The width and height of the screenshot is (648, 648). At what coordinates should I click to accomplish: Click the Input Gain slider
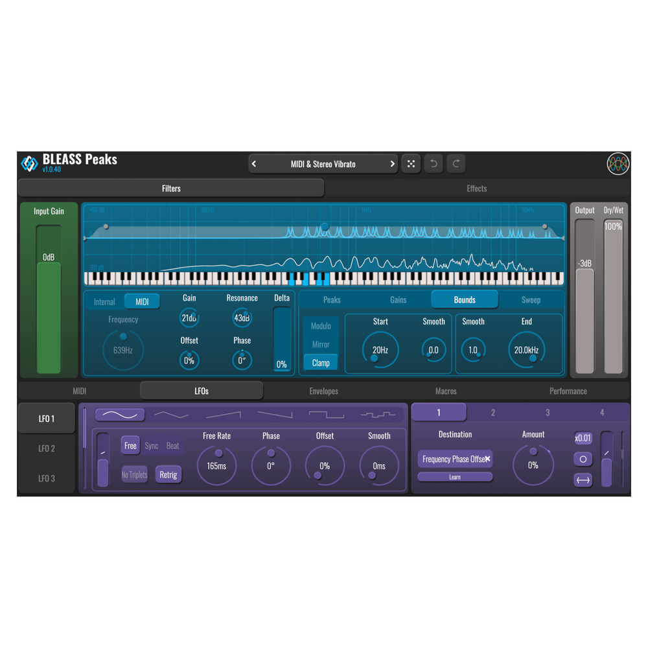point(49,299)
